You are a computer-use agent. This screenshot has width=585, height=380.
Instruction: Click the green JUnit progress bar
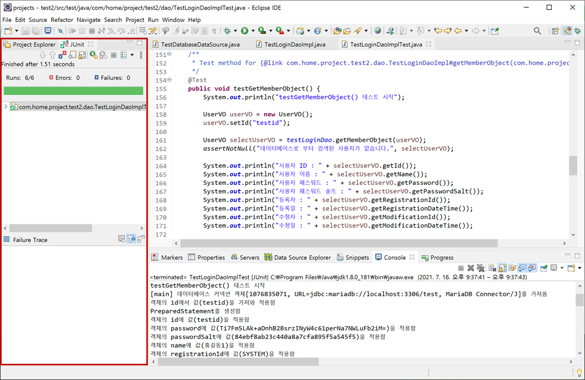[74, 91]
